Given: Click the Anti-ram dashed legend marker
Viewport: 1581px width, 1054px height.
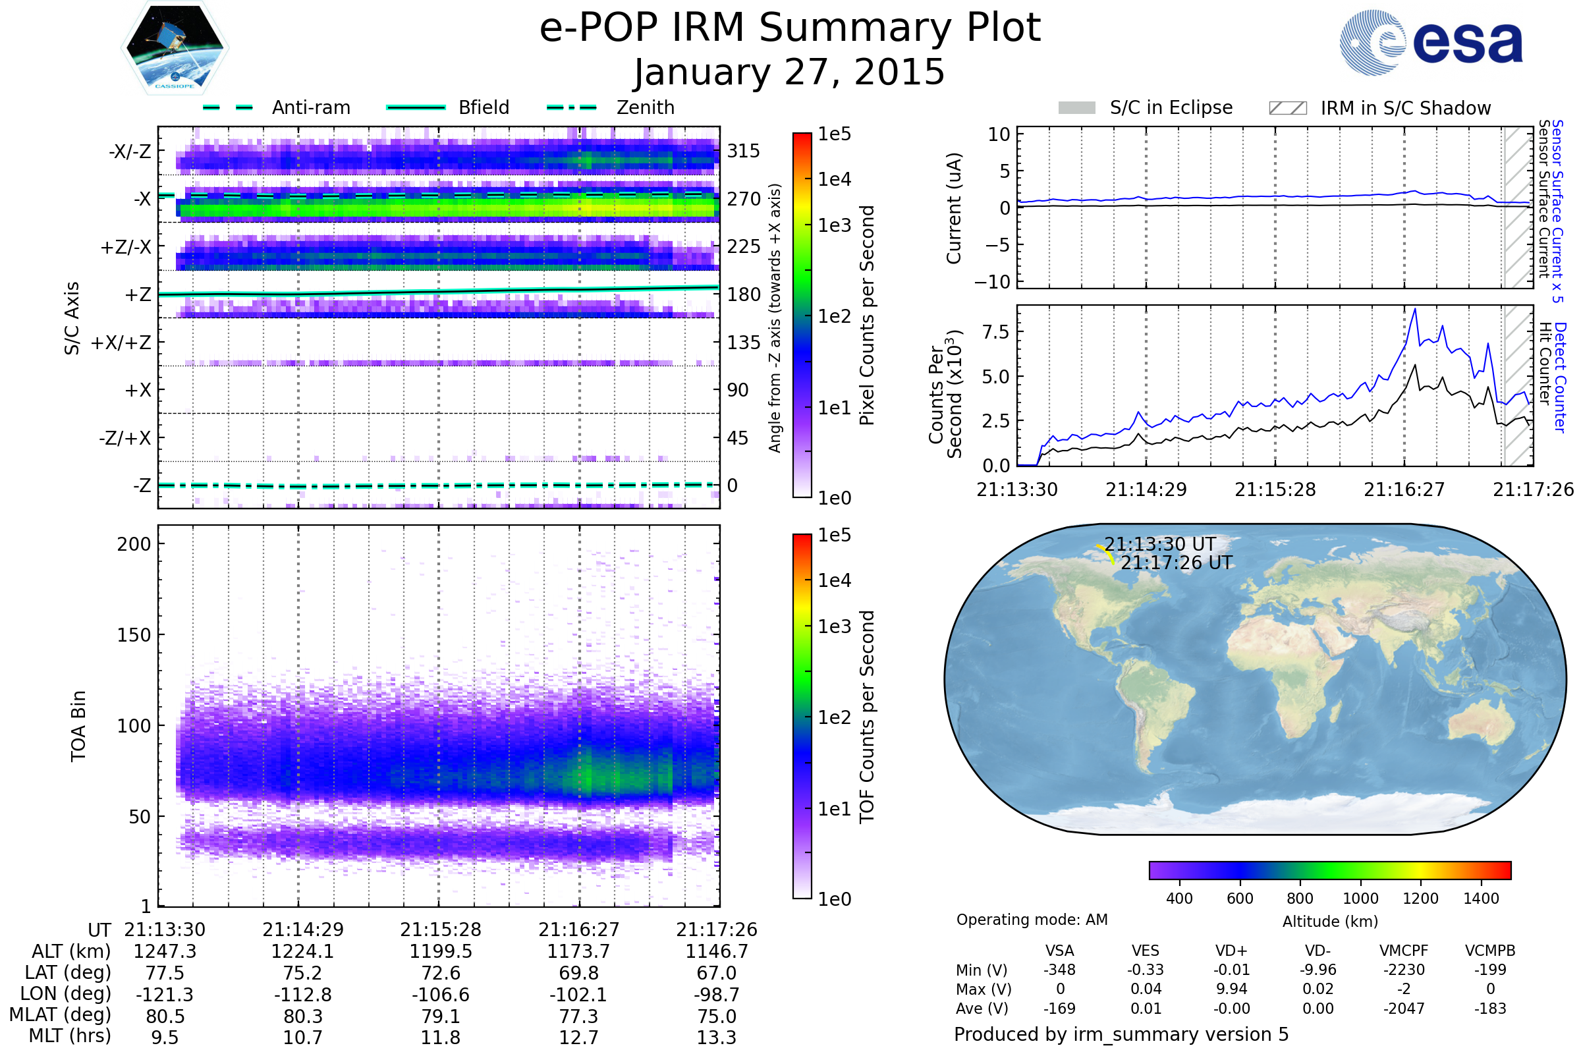Looking at the screenshot, I should point(228,107).
